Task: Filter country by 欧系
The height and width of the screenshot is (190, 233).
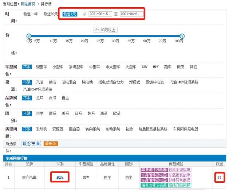Action: pyautogui.click(x=116, y=114)
